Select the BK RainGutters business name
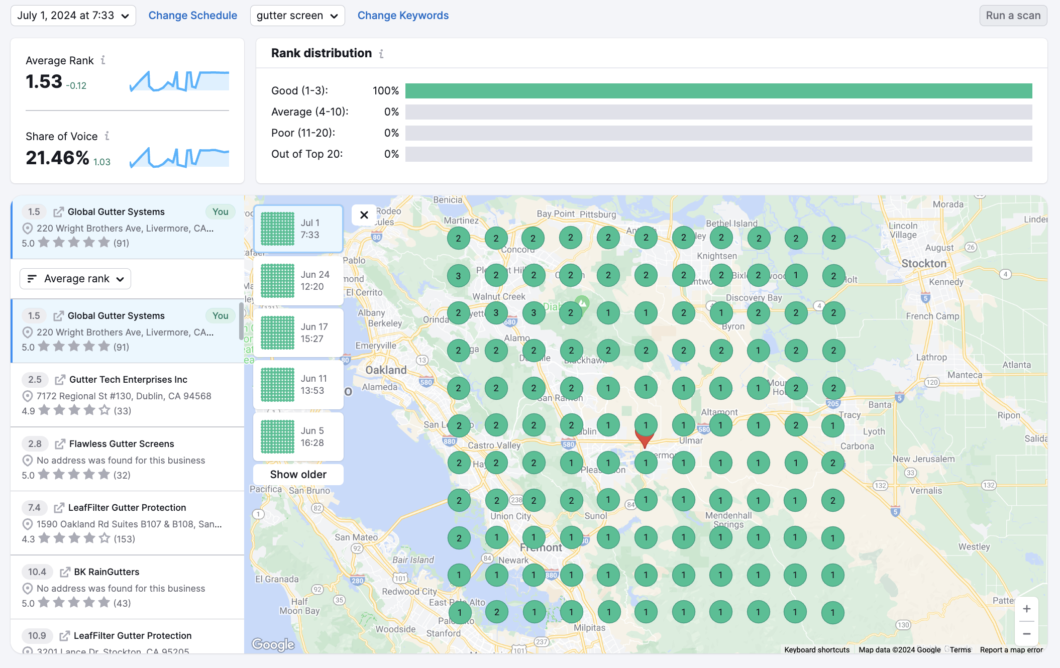Screen dimensions: 1060x668 click(x=107, y=572)
